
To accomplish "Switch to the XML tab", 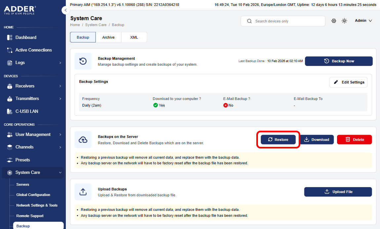I will pos(134,37).
